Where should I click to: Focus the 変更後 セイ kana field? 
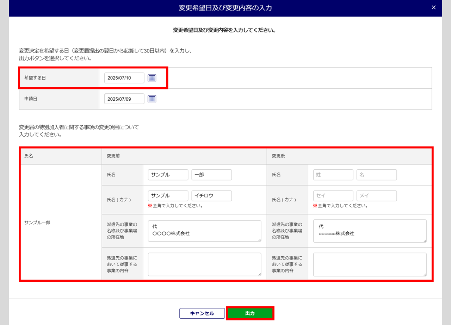pyautogui.click(x=333, y=196)
